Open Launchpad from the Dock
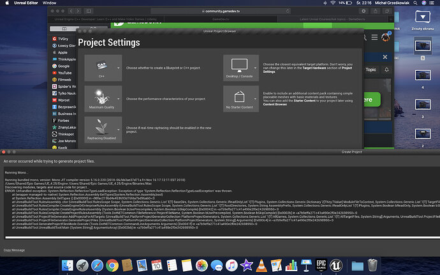This screenshot has width=440, height=275. [82, 265]
